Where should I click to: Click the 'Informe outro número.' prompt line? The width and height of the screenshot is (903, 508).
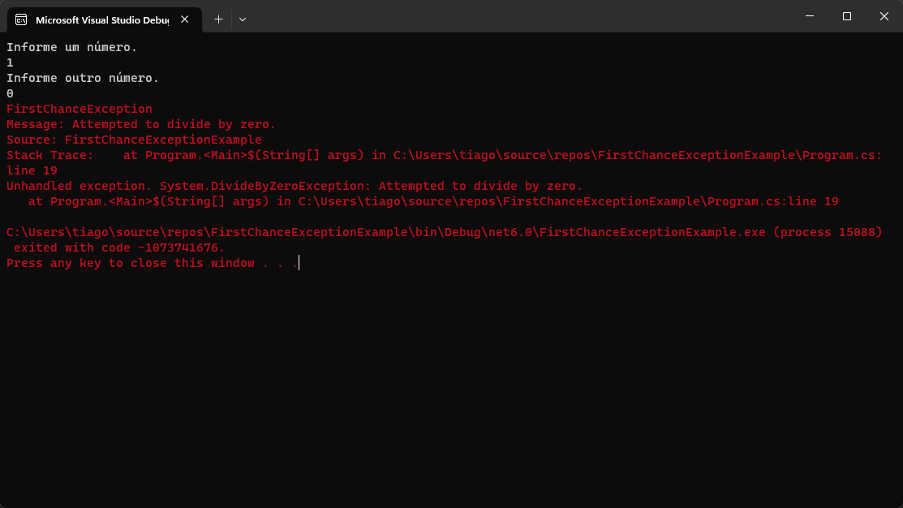(x=83, y=78)
